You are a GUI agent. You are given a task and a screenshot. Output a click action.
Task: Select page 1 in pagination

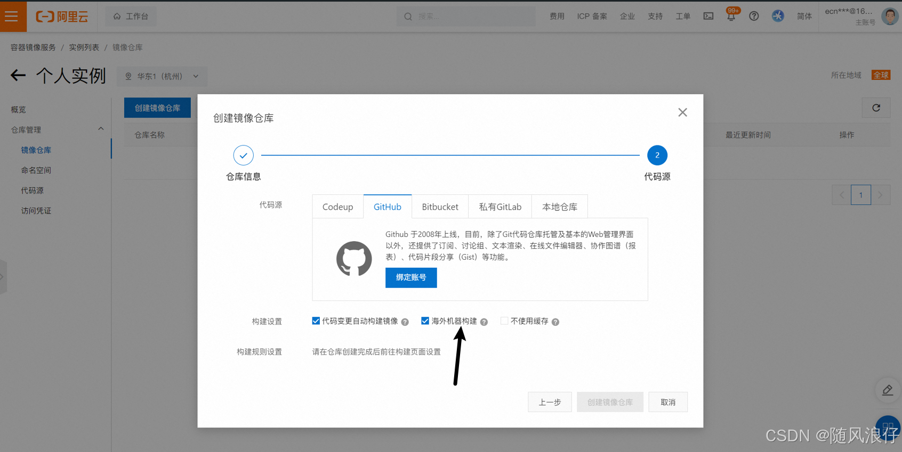tap(861, 195)
